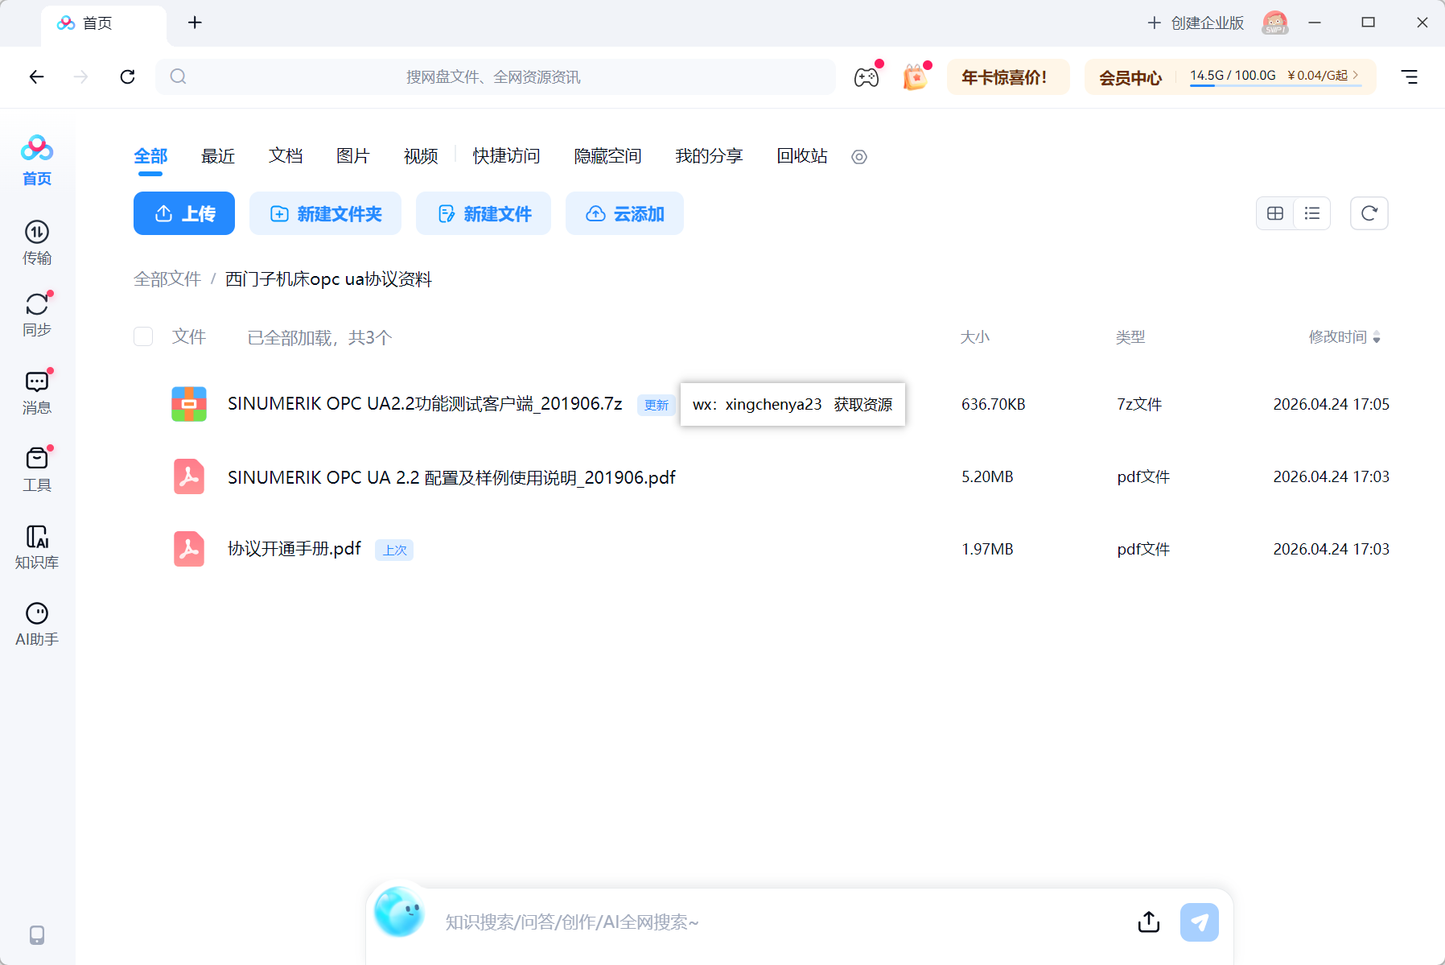Image resolution: width=1445 pixels, height=965 pixels.
Task: Click the user avatar icon
Action: click(x=1275, y=23)
